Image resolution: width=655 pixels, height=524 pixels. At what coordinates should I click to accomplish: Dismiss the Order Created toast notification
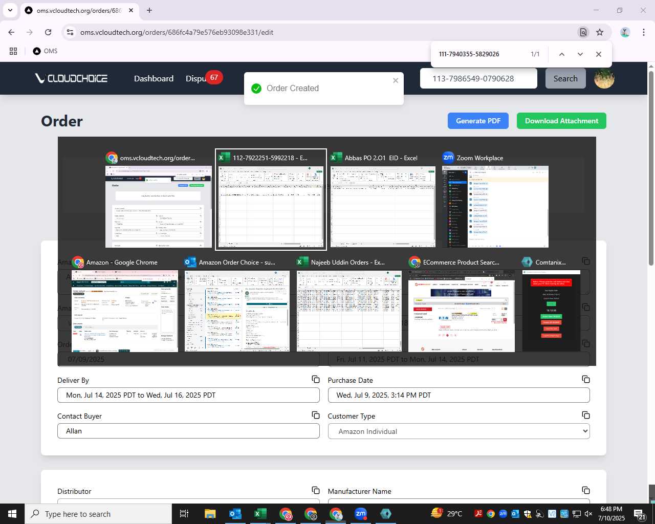click(396, 80)
